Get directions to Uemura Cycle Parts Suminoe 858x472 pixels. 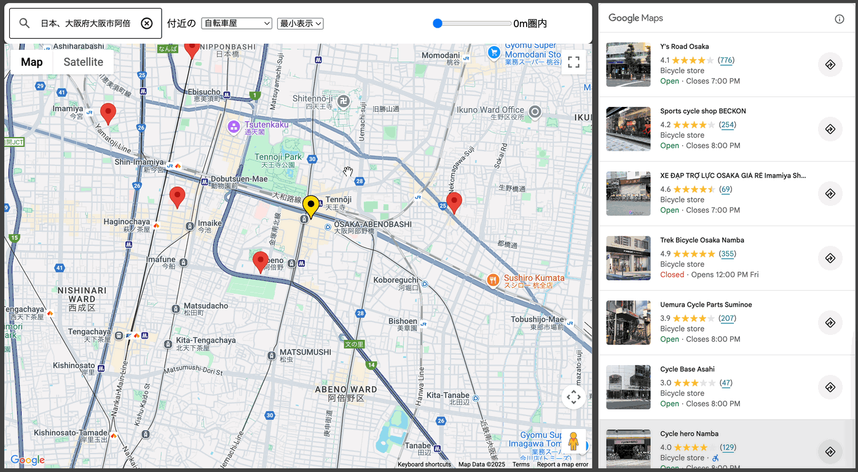click(830, 323)
